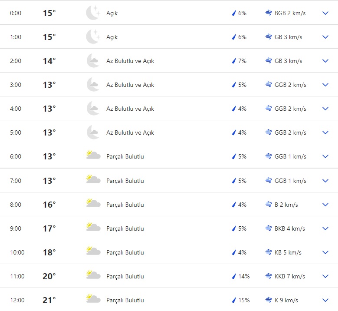
Task: Click the clear night moon icon at 0:00
Action: coord(93,13)
